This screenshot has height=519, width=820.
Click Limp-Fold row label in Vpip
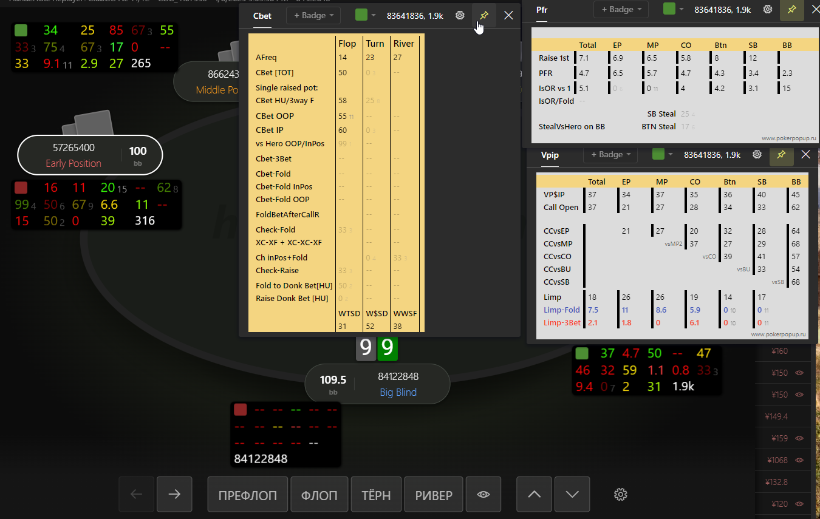[562, 310]
